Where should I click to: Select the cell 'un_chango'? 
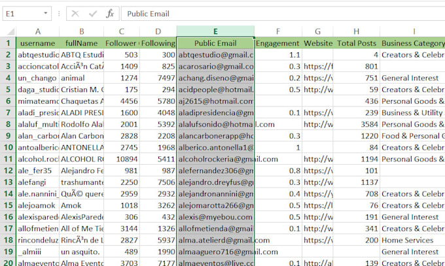(x=38, y=78)
